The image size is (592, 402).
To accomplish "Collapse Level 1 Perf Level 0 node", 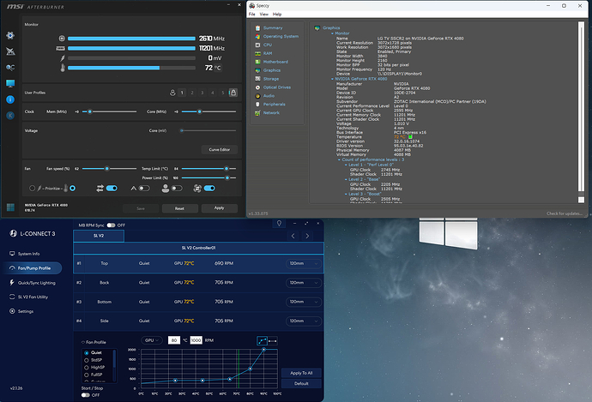I will point(346,165).
